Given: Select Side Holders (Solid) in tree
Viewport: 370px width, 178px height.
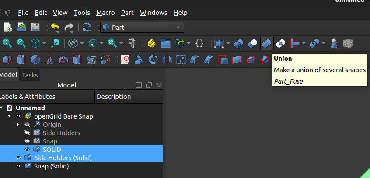Looking at the screenshot, I should [63, 158].
